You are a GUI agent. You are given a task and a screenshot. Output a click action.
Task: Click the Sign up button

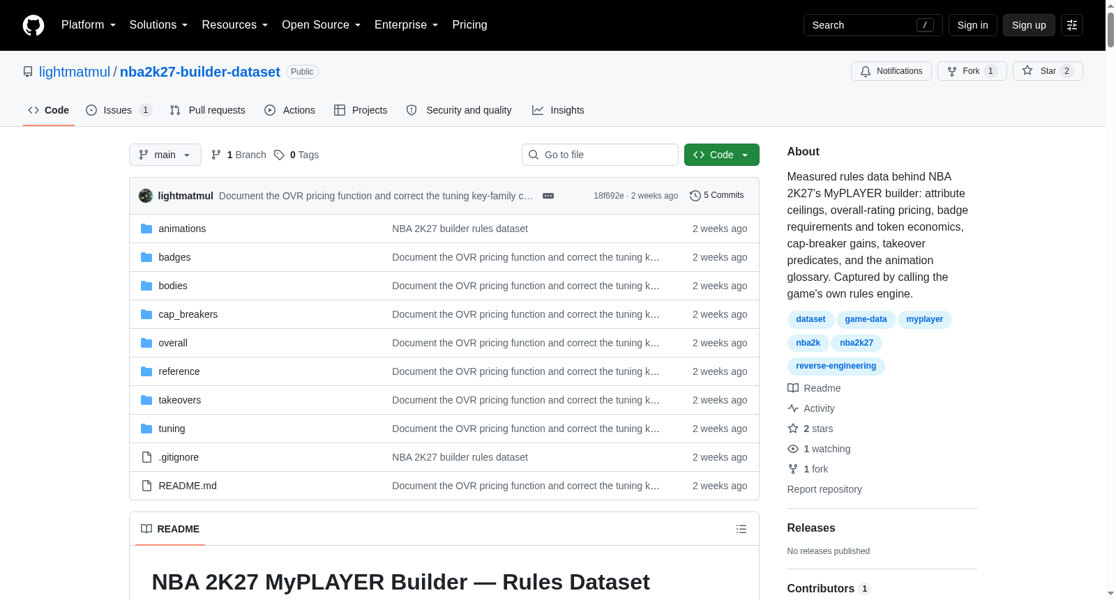[x=1029, y=25]
